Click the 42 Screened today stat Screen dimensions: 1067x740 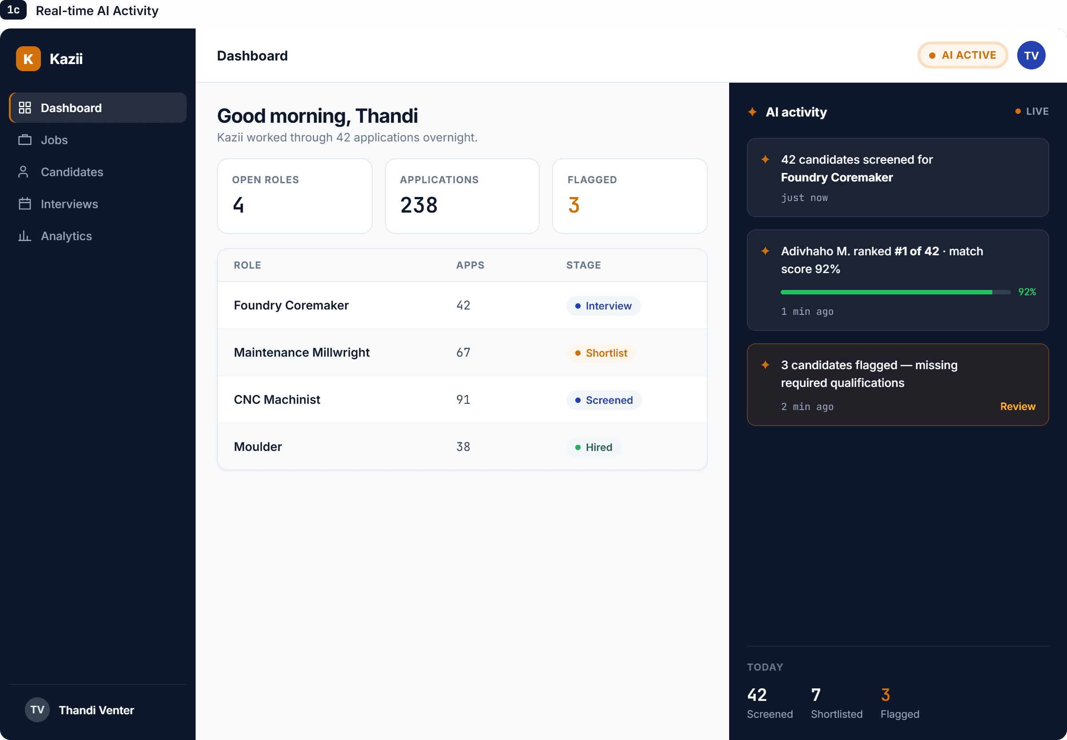tap(770, 703)
